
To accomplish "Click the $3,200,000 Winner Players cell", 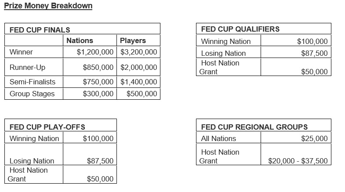I will [x=138, y=52].
